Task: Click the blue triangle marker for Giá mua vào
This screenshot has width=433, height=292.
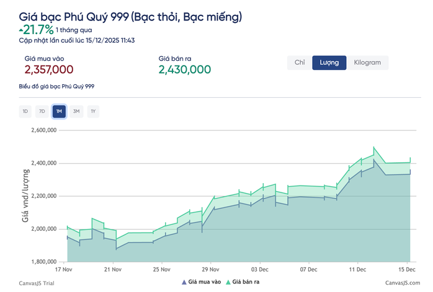Action: 184,282
